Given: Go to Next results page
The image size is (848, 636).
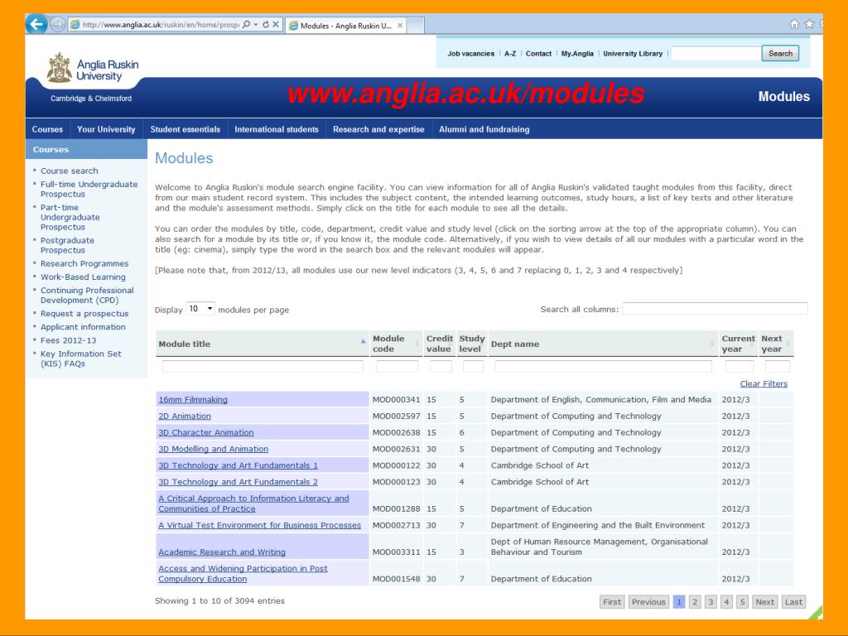Looking at the screenshot, I should (764, 602).
